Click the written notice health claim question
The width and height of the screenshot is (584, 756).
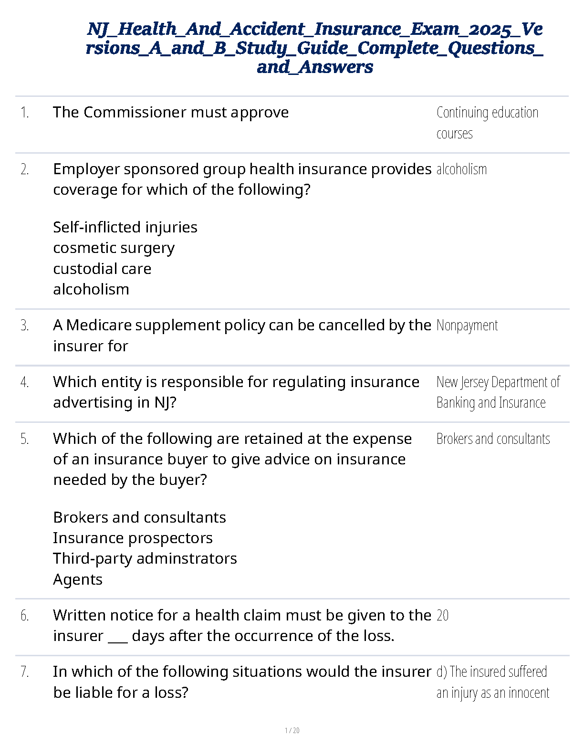tap(242, 625)
